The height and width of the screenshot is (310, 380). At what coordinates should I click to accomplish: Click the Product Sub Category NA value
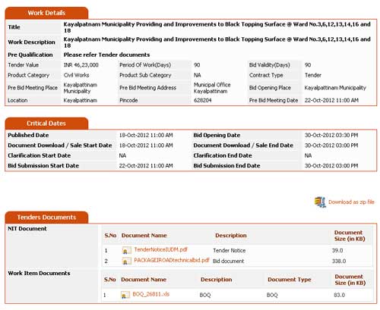click(198, 75)
